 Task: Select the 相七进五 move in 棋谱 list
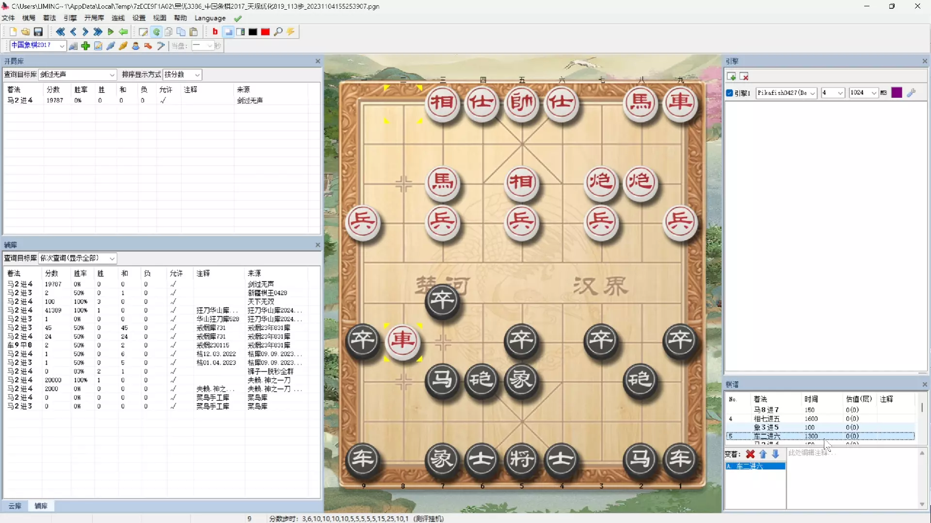(767, 419)
